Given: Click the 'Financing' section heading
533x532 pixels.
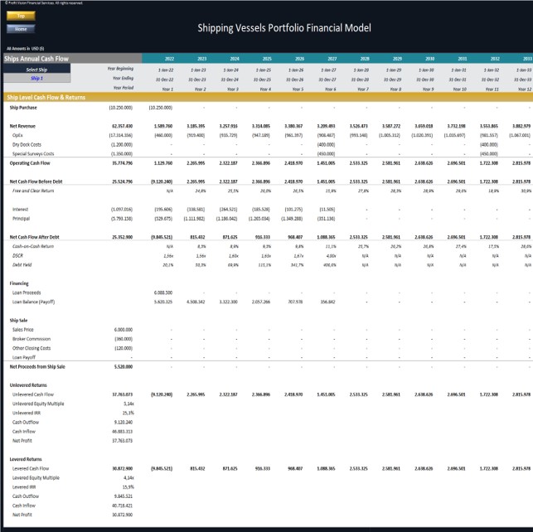Looking at the screenshot, I should click(19, 283).
